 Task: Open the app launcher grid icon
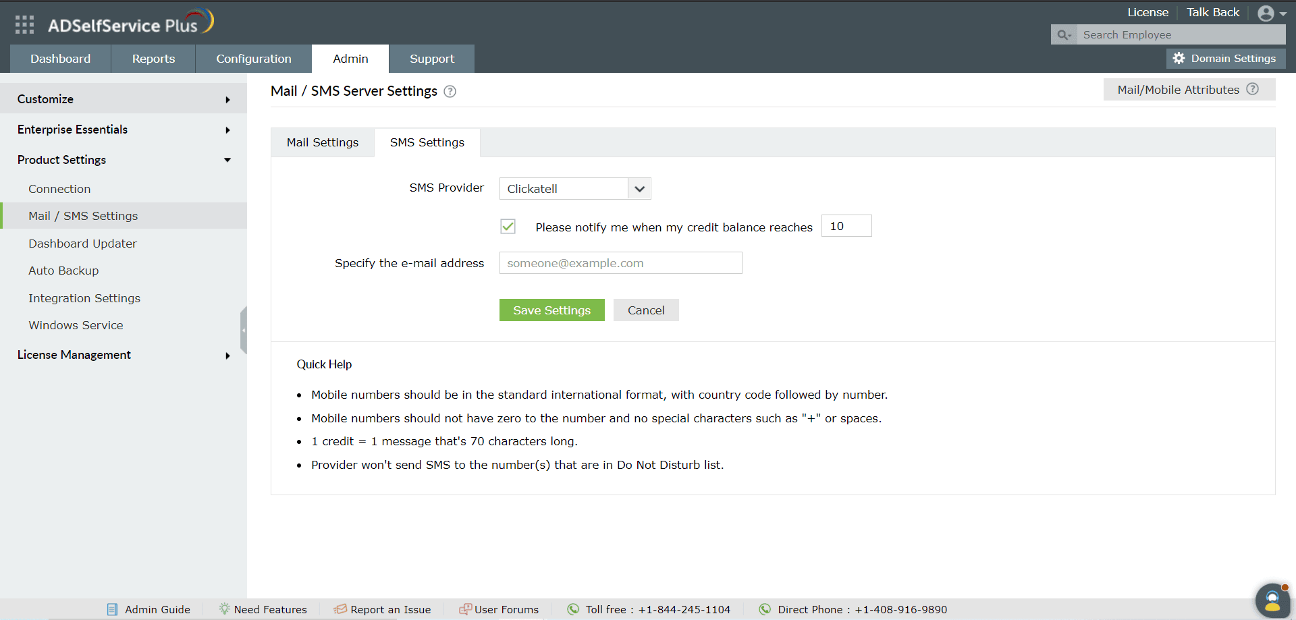(24, 24)
